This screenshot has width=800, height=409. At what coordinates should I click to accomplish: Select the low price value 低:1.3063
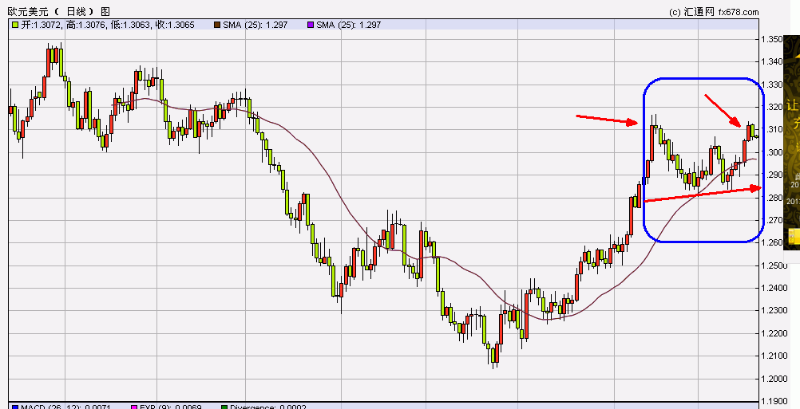131,25
